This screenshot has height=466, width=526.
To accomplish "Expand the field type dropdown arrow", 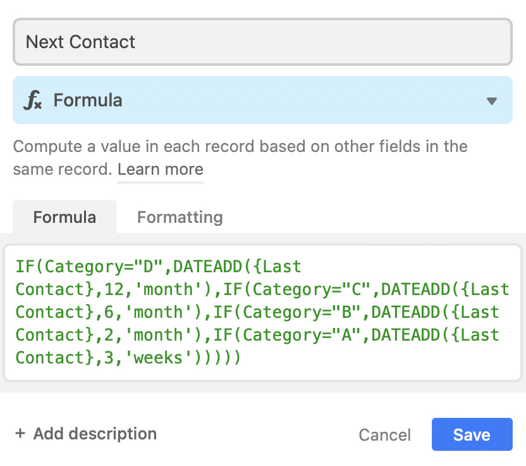I will pos(491,101).
